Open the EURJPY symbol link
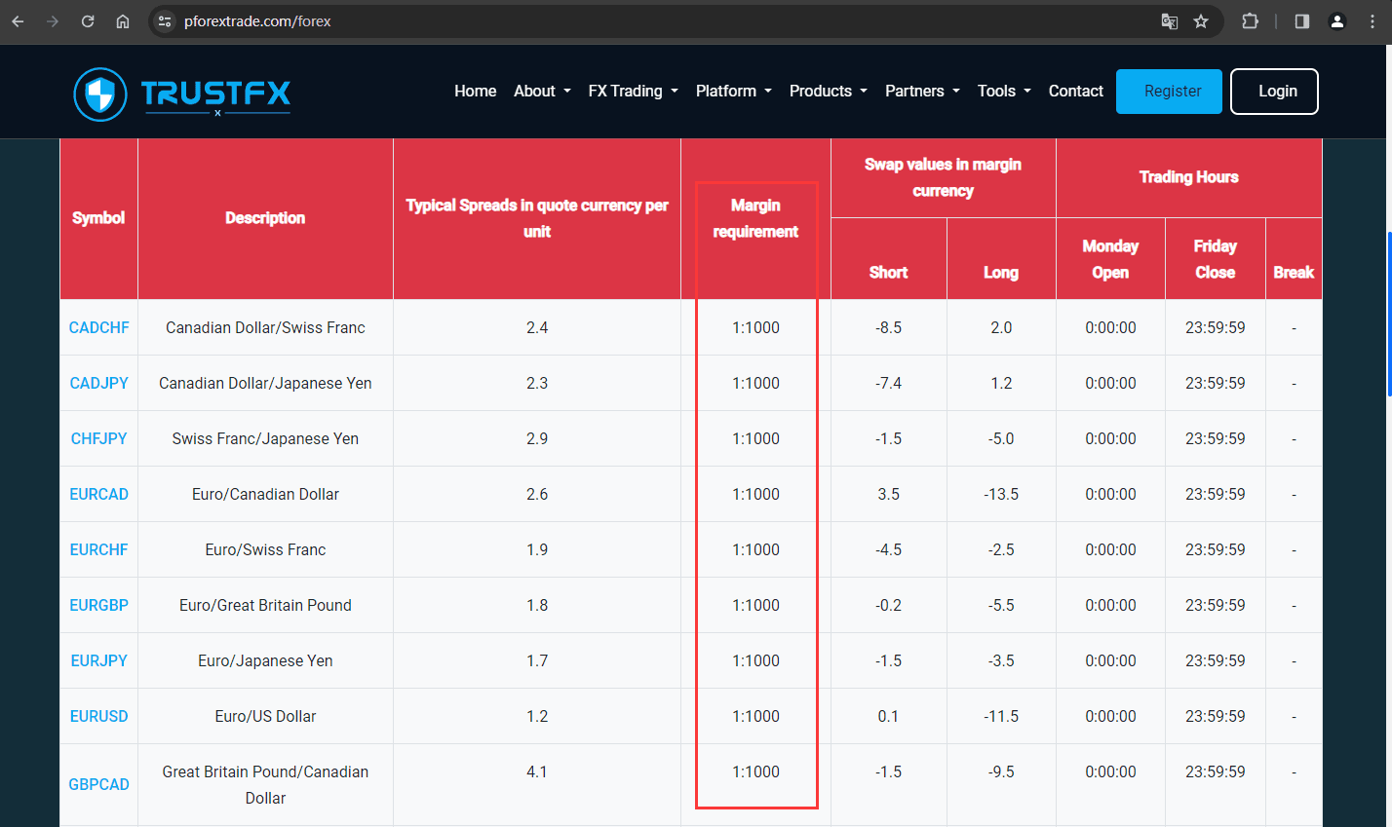 pos(98,660)
